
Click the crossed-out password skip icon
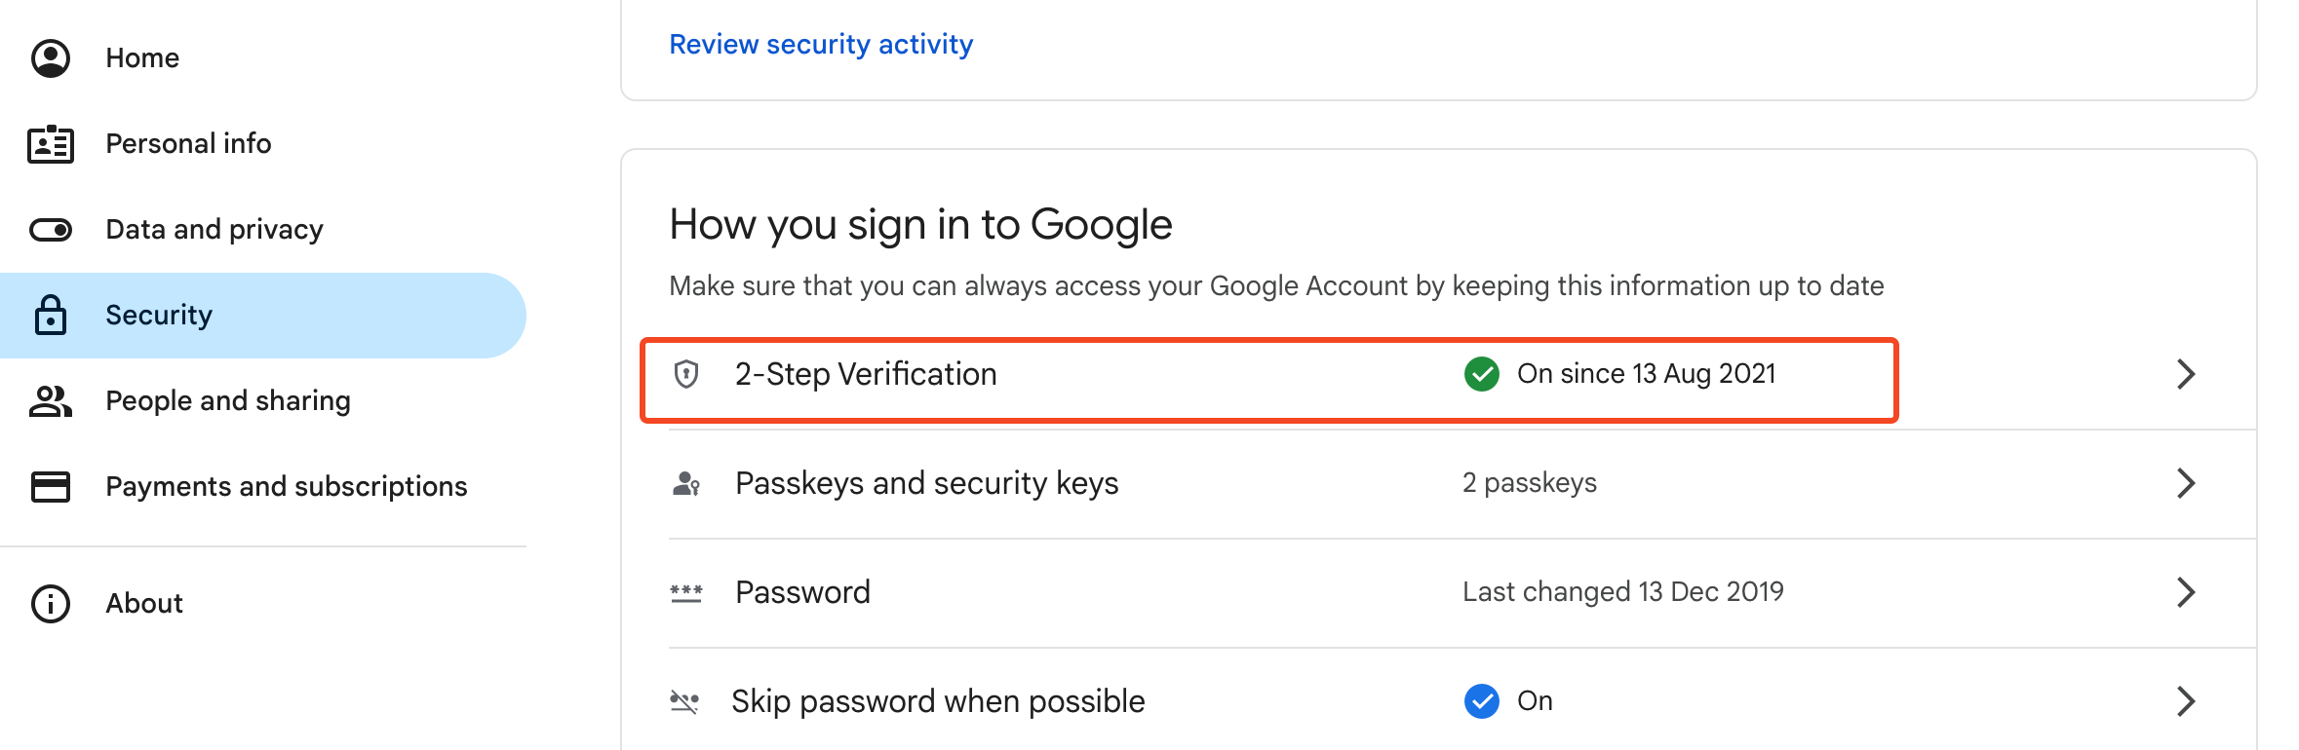(684, 701)
